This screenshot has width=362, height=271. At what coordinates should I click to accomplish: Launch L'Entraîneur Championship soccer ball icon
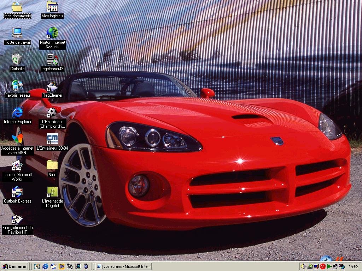pos(52,113)
